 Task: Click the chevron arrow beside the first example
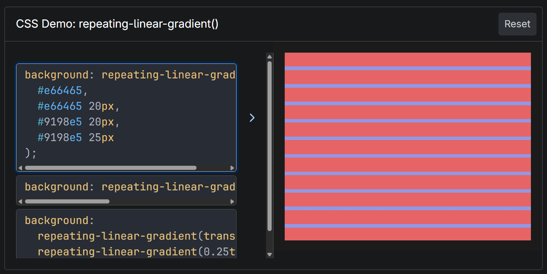coord(252,118)
